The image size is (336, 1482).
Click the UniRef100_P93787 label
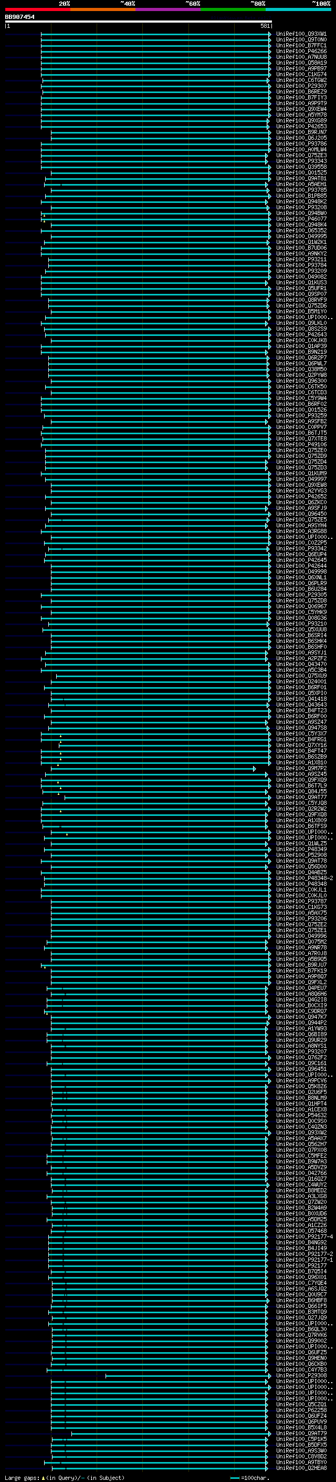click(301, 902)
